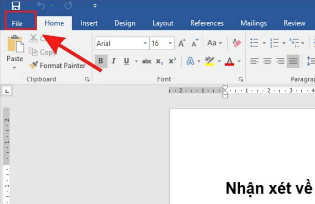Screen dimensions: 315x204
Task: Click the Save icon in Quick Access Toolbar
Action: pos(16,6)
